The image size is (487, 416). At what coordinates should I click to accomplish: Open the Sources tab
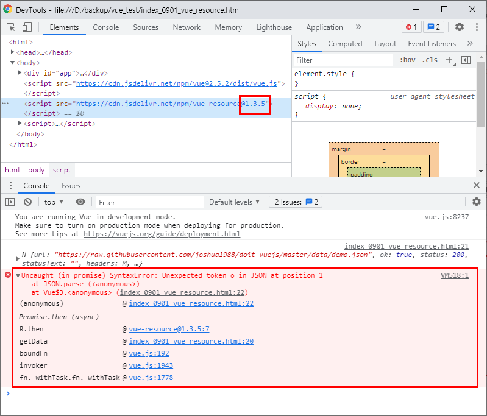[x=146, y=27]
